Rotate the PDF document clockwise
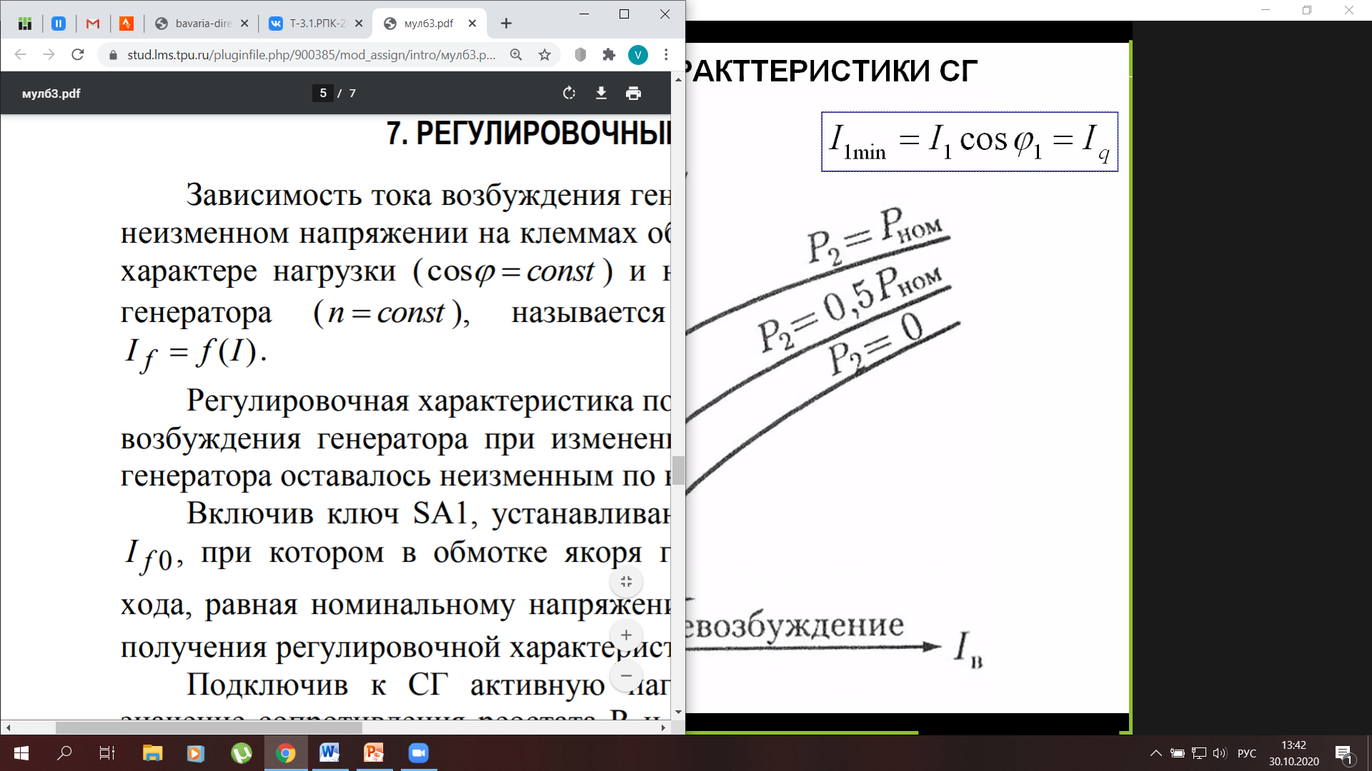Screen dimensions: 1372x771 [x=569, y=94]
